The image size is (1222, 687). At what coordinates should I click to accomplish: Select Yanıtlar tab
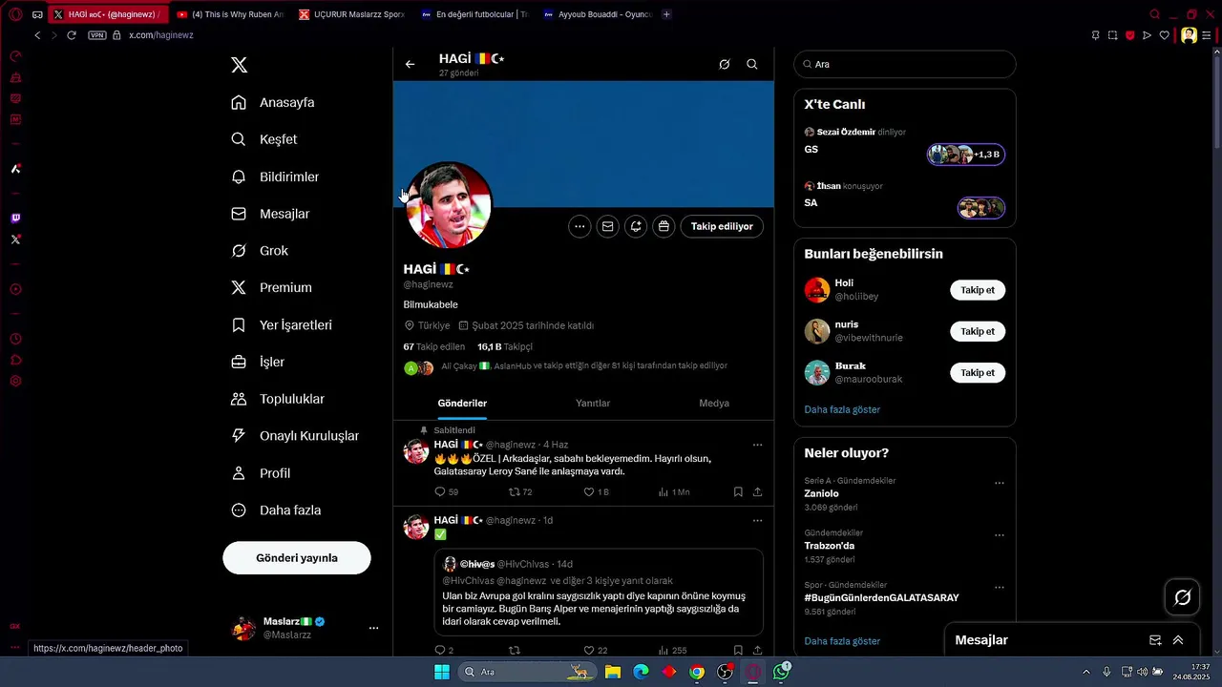tap(593, 404)
